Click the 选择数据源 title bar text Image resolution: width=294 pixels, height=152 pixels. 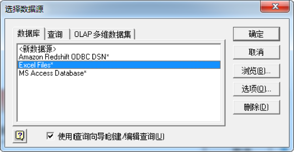(24, 9)
